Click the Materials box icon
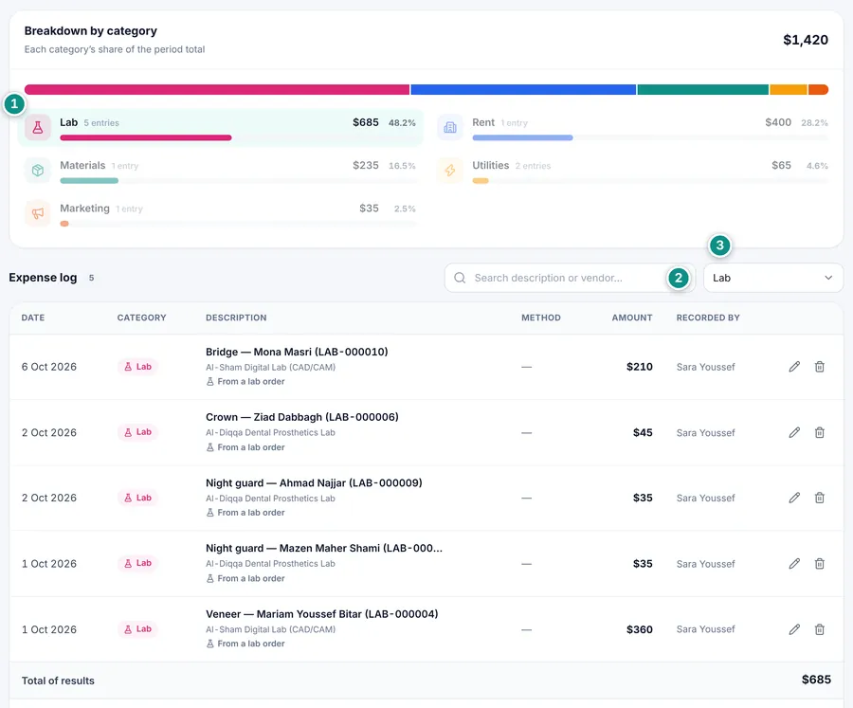Screen dimensions: 853x708 click(38, 171)
